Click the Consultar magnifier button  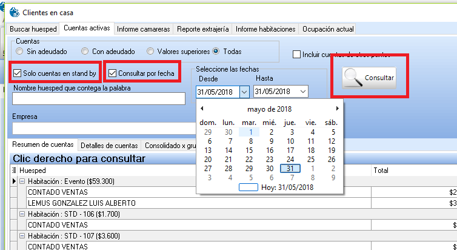(369, 78)
